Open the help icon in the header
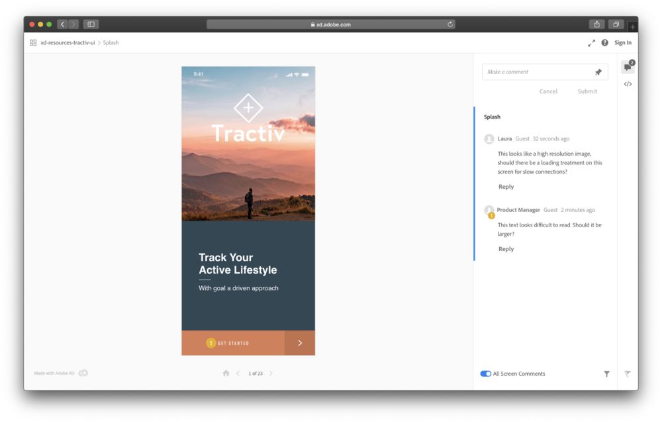 (604, 42)
